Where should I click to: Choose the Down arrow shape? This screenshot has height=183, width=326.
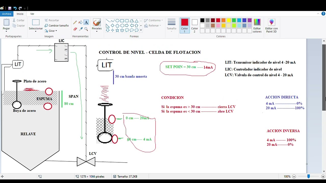coord(107,30)
